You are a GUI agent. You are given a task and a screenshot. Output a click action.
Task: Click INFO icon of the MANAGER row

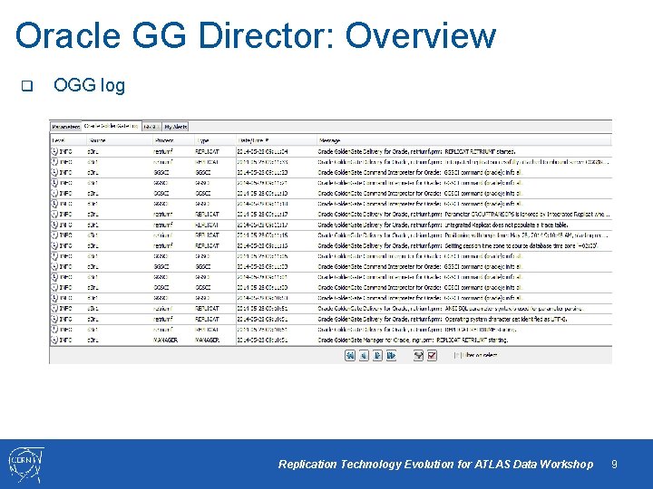click(54, 340)
